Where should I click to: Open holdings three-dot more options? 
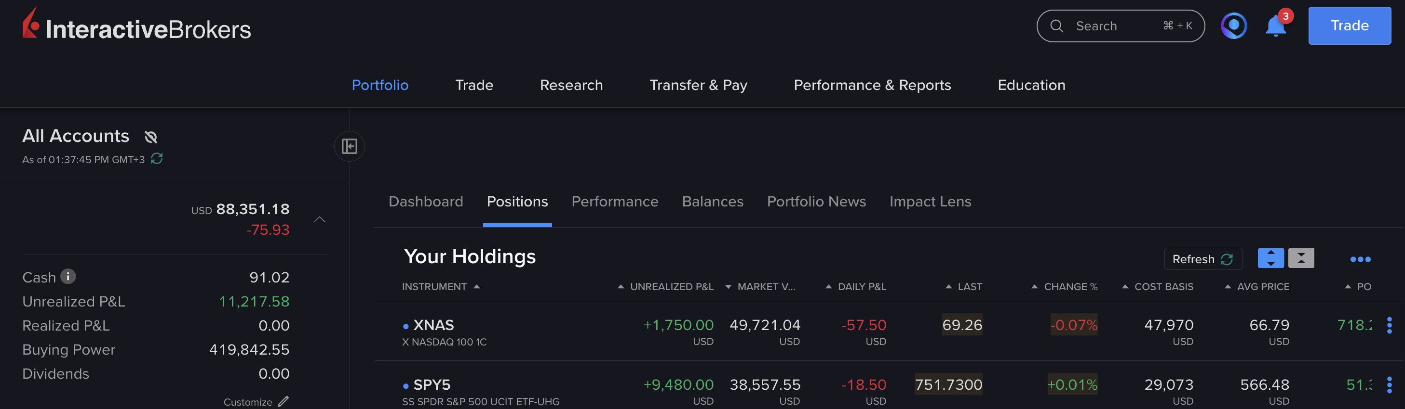click(x=1360, y=259)
